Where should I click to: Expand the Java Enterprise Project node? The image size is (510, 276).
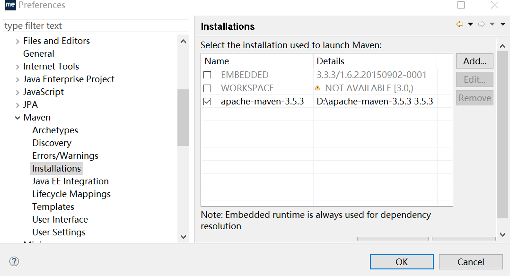coord(18,80)
